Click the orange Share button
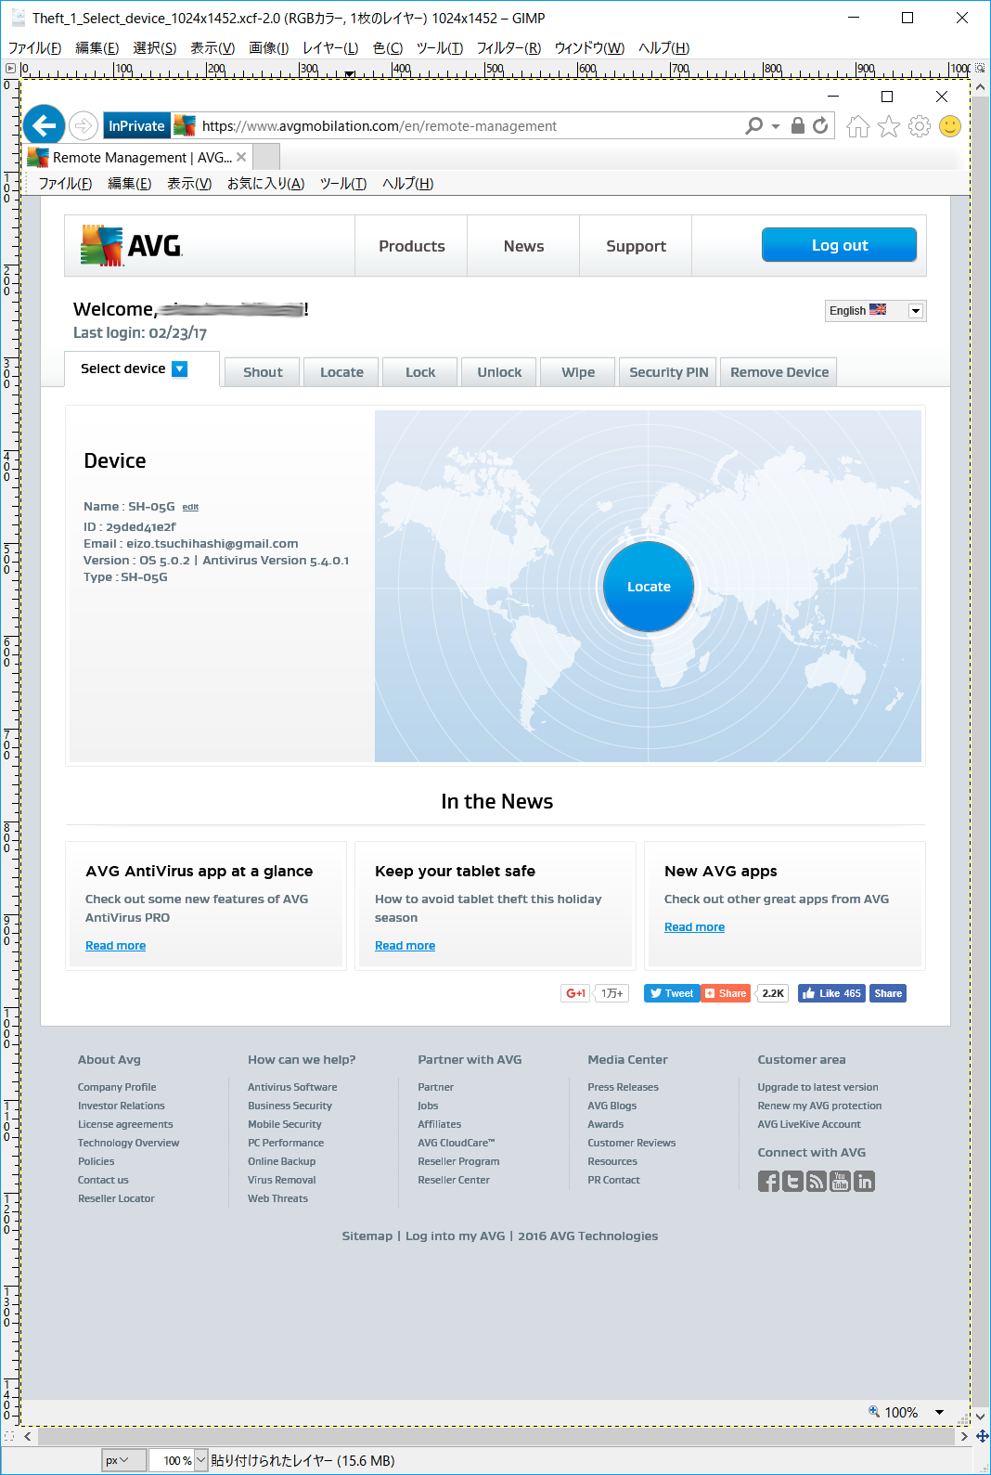The image size is (991, 1475). [x=726, y=993]
